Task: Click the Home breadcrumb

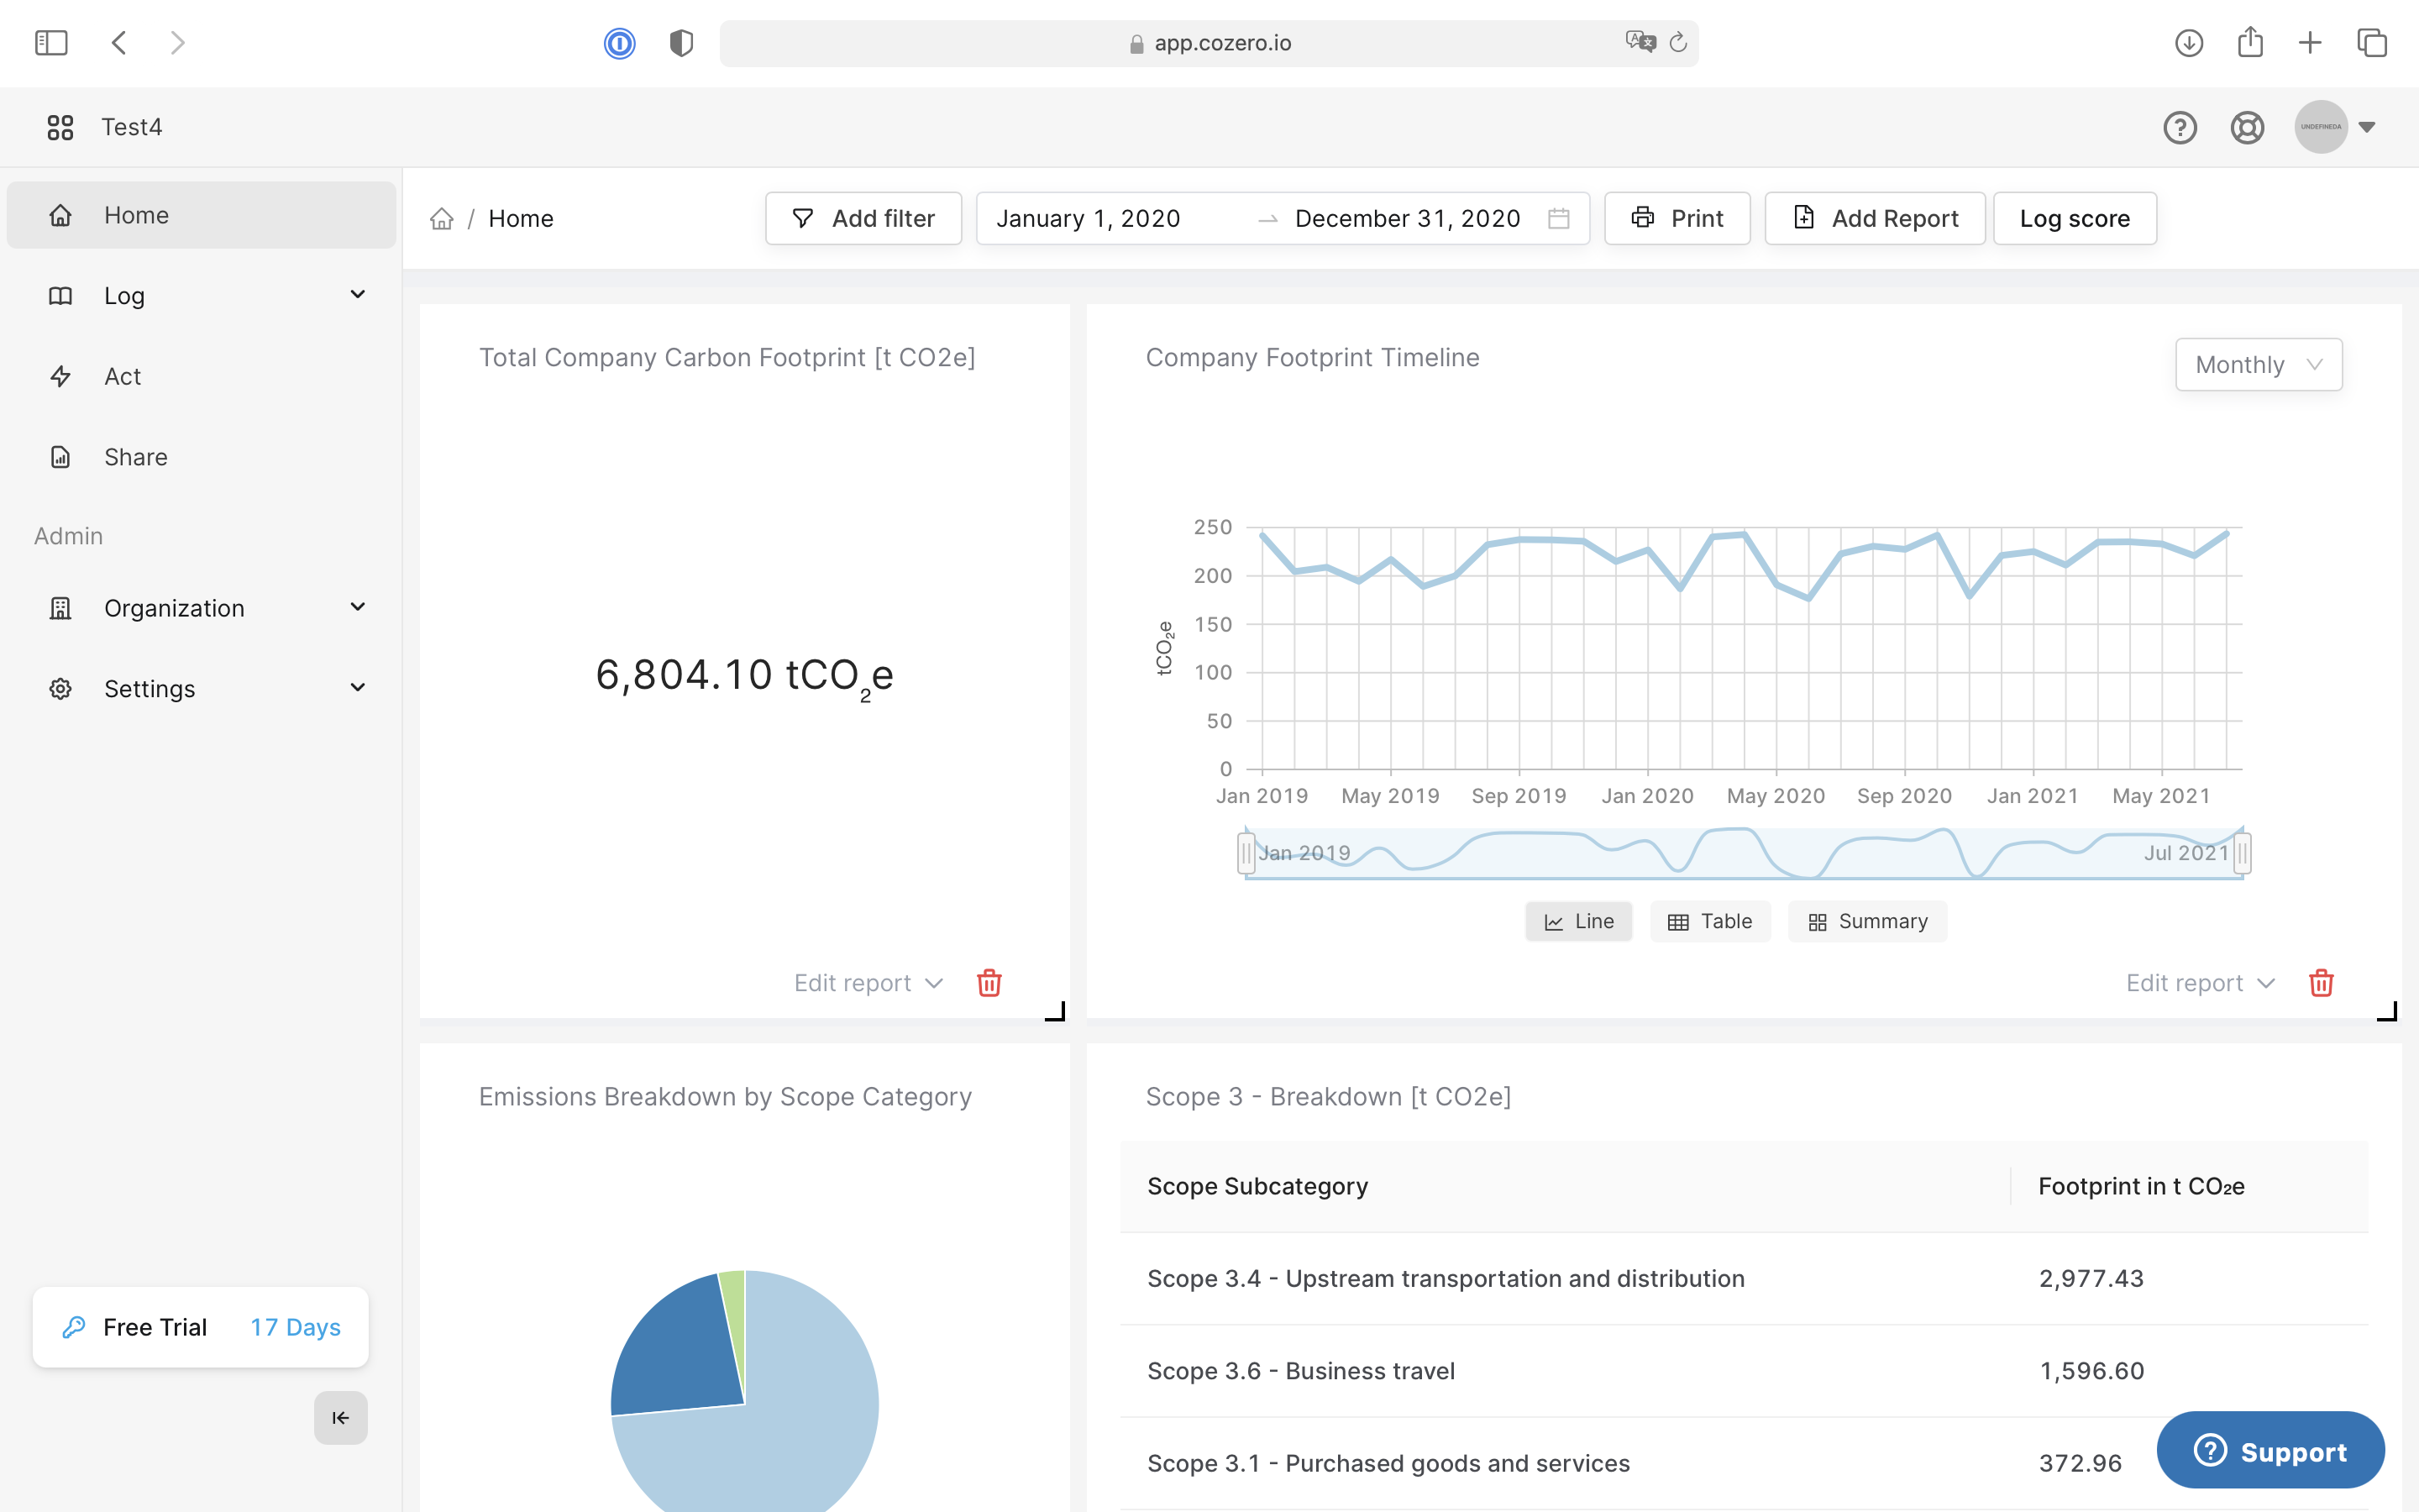Action: [x=521, y=218]
